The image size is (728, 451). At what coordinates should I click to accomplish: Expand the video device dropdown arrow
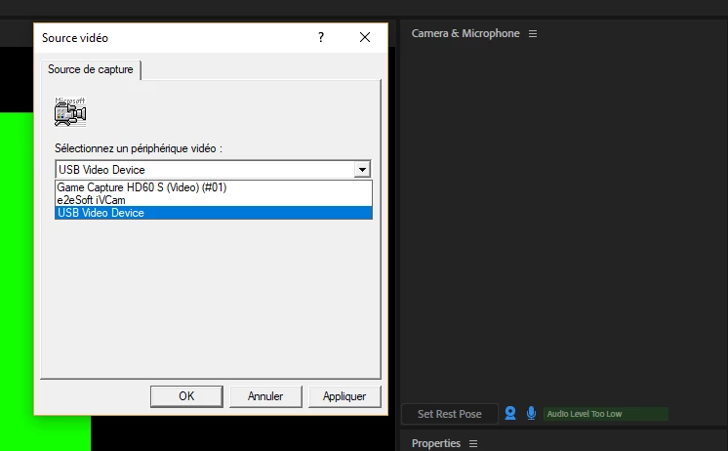362,170
